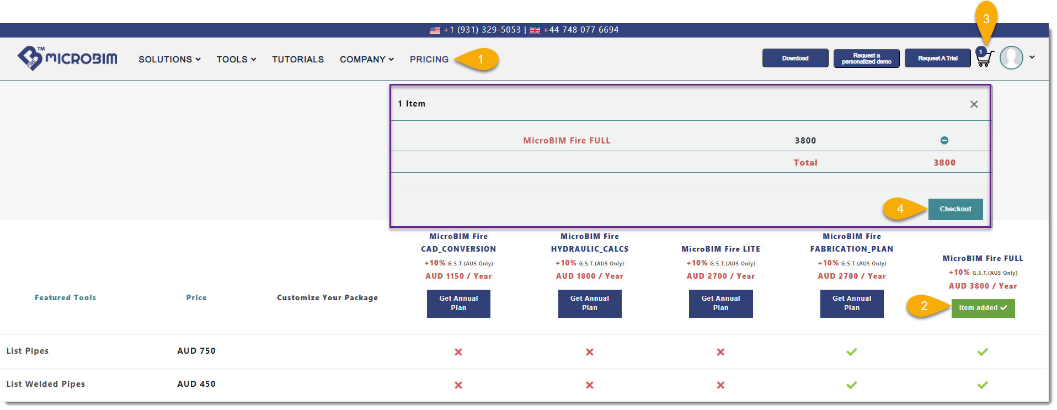1057x410 pixels.
Task: Open the TOOLS menu
Action: [x=236, y=59]
